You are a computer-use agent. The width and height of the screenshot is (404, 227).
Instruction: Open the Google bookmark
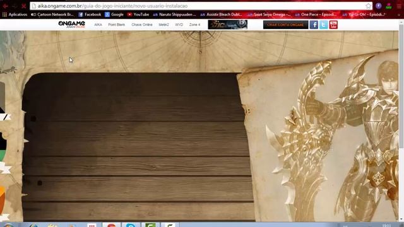pyautogui.click(x=114, y=15)
